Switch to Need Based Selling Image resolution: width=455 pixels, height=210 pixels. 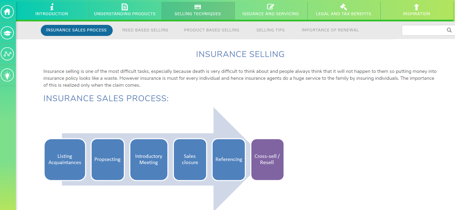(x=145, y=30)
